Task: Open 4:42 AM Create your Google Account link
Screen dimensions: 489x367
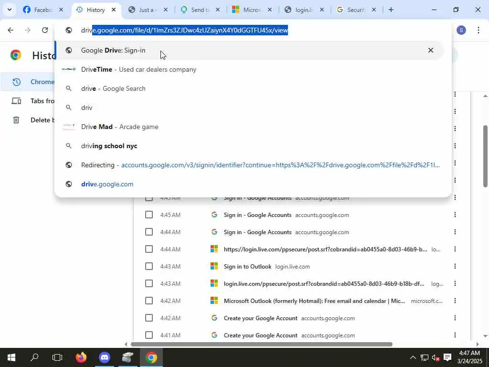Action: tap(260, 318)
